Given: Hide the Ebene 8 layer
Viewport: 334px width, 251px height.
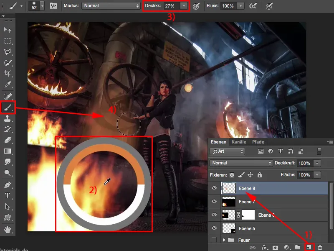Looking at the screenshot, I should [214, 188].
